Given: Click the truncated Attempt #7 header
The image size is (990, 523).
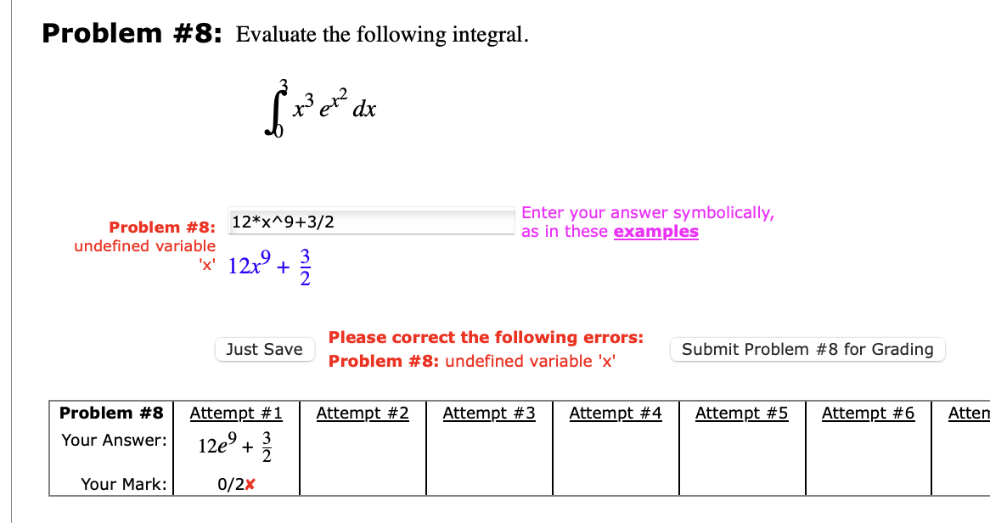Looking at the screenshot, I should pyautogui.click(x=970, y=413).
